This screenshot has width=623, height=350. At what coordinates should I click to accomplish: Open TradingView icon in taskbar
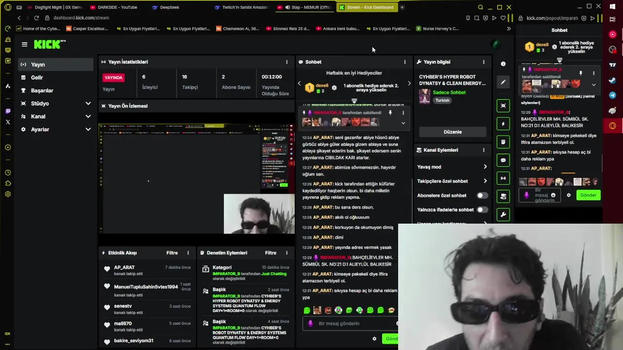[x=612, y=65]
